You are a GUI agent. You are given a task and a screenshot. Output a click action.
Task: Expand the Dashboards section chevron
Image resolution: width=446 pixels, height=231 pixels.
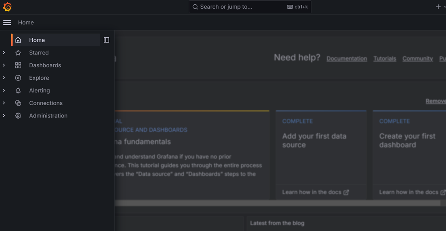coord(4,65)
